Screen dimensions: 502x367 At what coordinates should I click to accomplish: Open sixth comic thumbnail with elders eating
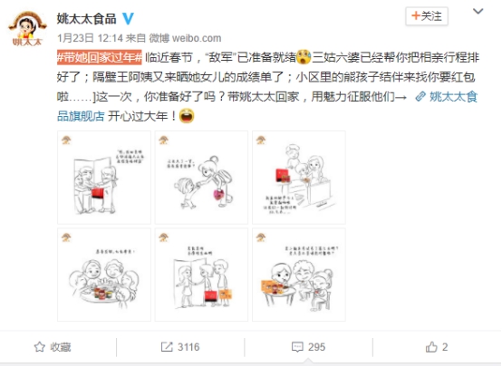click(x=299, y=275)
